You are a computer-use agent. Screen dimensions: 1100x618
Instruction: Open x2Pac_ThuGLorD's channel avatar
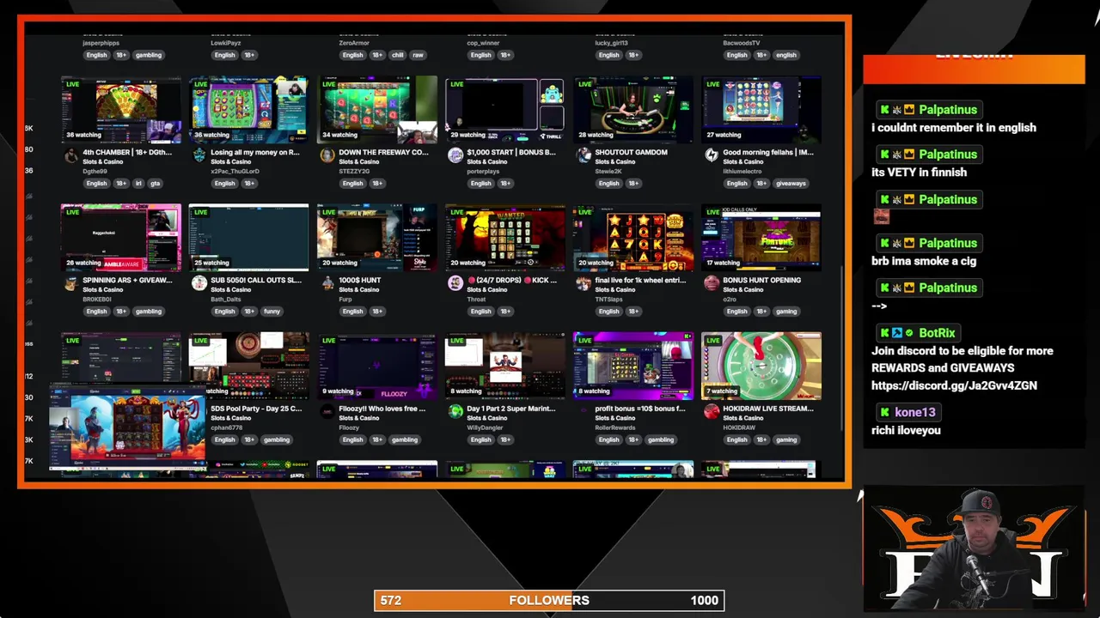click(199, 156)
